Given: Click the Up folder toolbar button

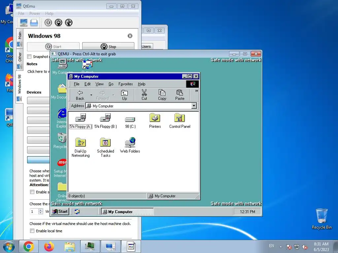Looking at the screenshot, I should [124, 95].
